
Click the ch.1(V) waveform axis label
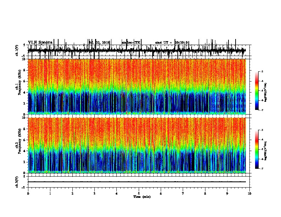coord(17,50)
